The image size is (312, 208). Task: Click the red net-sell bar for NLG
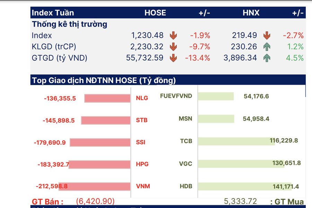coord(107,98)
